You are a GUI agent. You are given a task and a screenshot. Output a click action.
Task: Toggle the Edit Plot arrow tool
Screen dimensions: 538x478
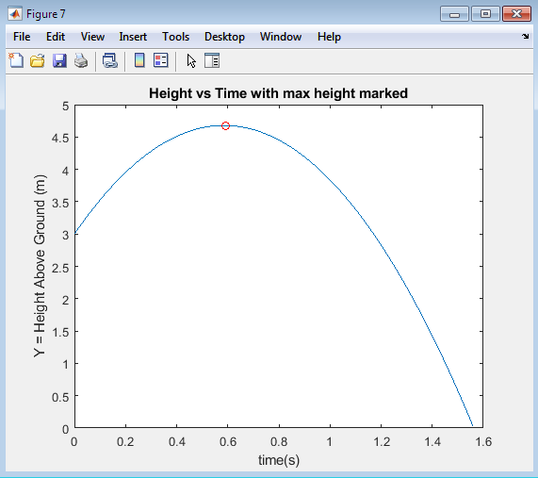(191, 61)
